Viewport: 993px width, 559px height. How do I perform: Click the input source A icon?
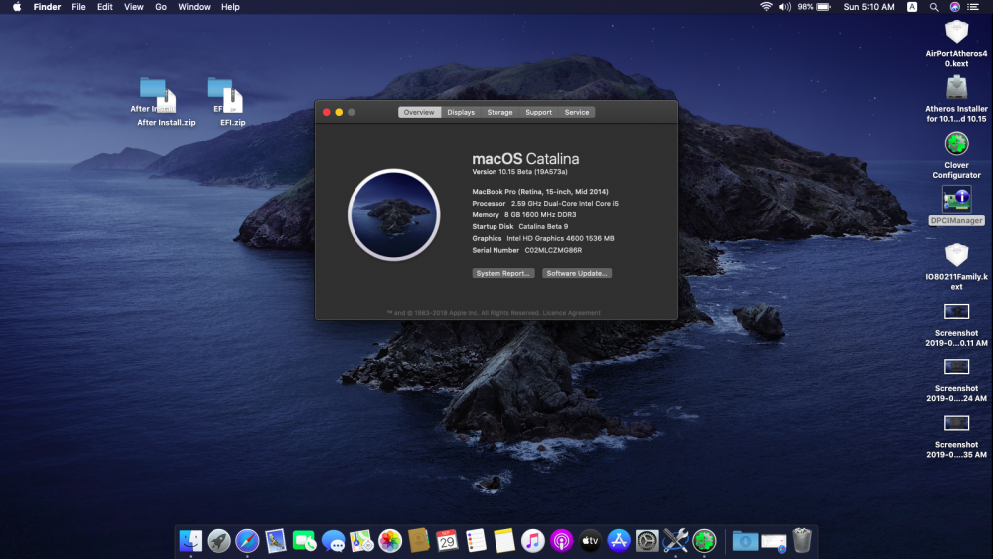point(912,7)
